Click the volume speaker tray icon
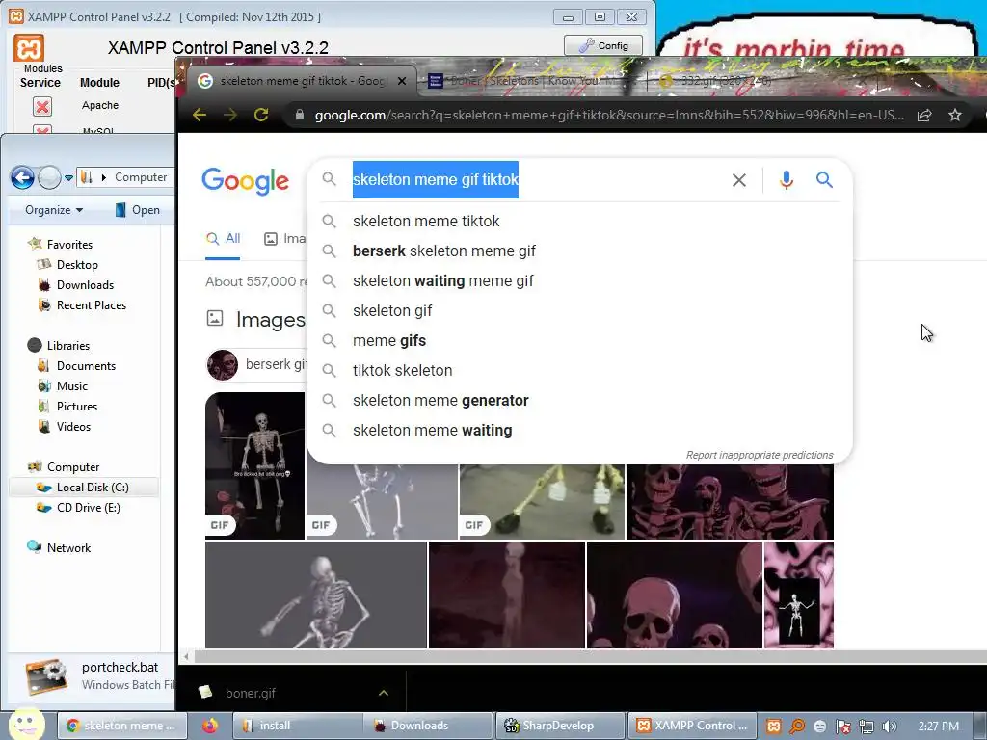987x740 pixels. (890, 727)
